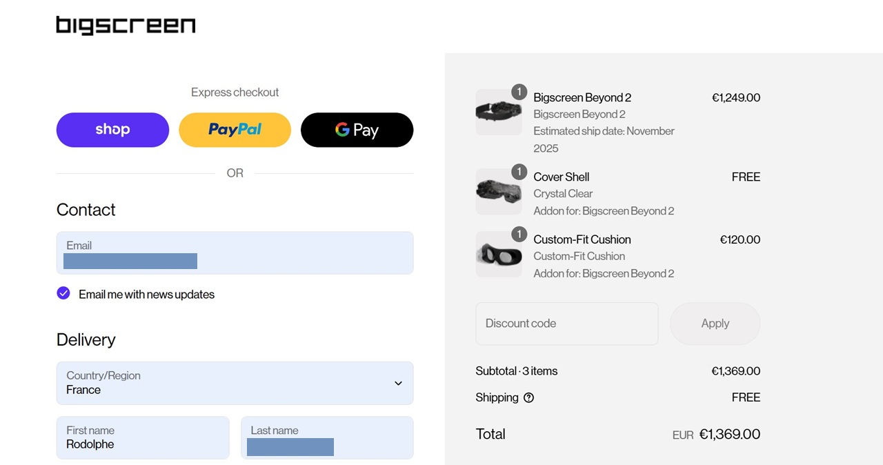This screenshot has width=883, height=465.
Task: Apply the discount code
Action: pyautogui.click(x=715, y=324)
